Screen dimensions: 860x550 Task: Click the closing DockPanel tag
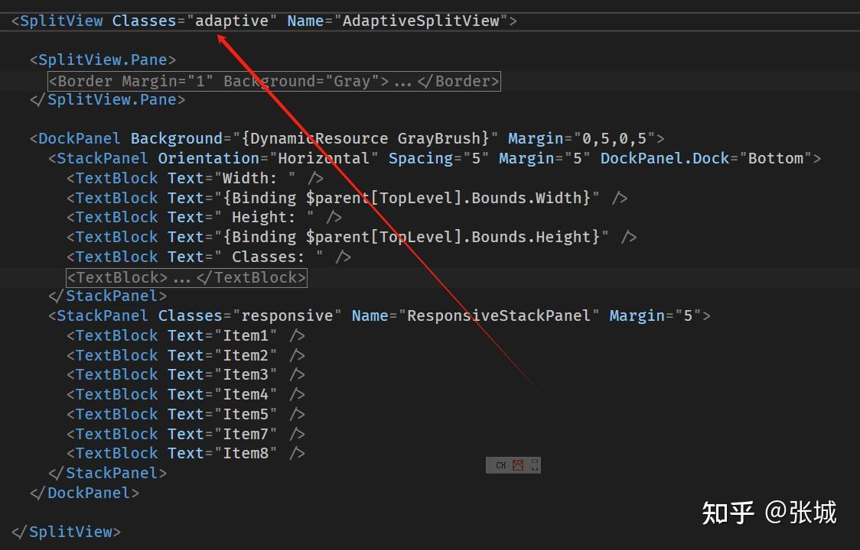coord(84,493)
